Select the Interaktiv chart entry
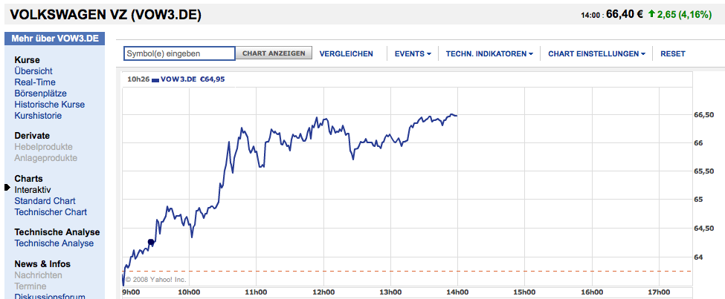This screenshot has height=299, width=725. click(x=33, y=190)
